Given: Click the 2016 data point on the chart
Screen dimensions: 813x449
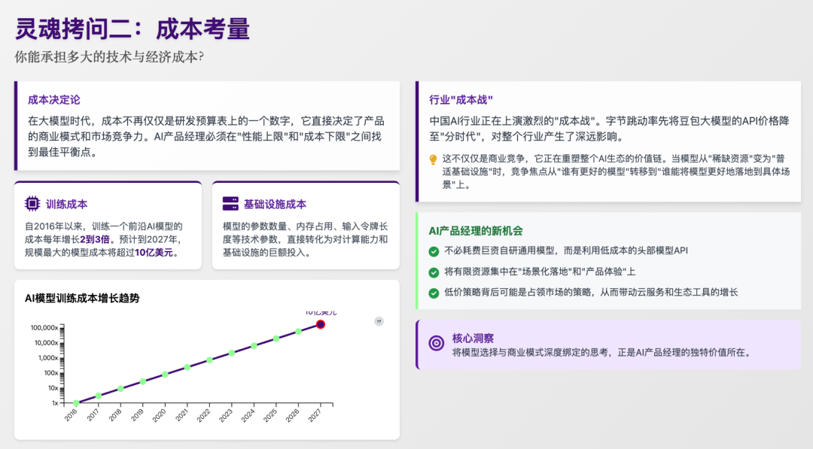Looking at the screenshot, I should (x=76, y=403).
